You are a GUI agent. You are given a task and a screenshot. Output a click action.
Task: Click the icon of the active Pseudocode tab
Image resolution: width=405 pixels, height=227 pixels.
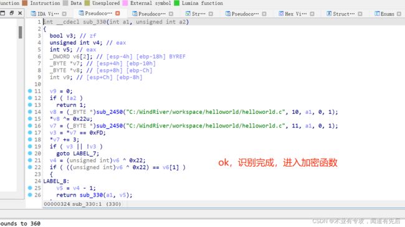tap(81, 13)
